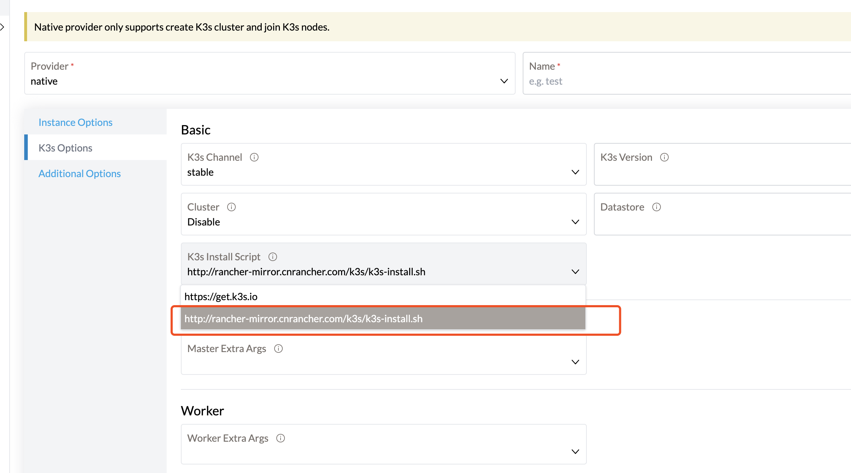Select the https://get.k3s.io install script
851x473 pixels.
(x=221, y=296)
